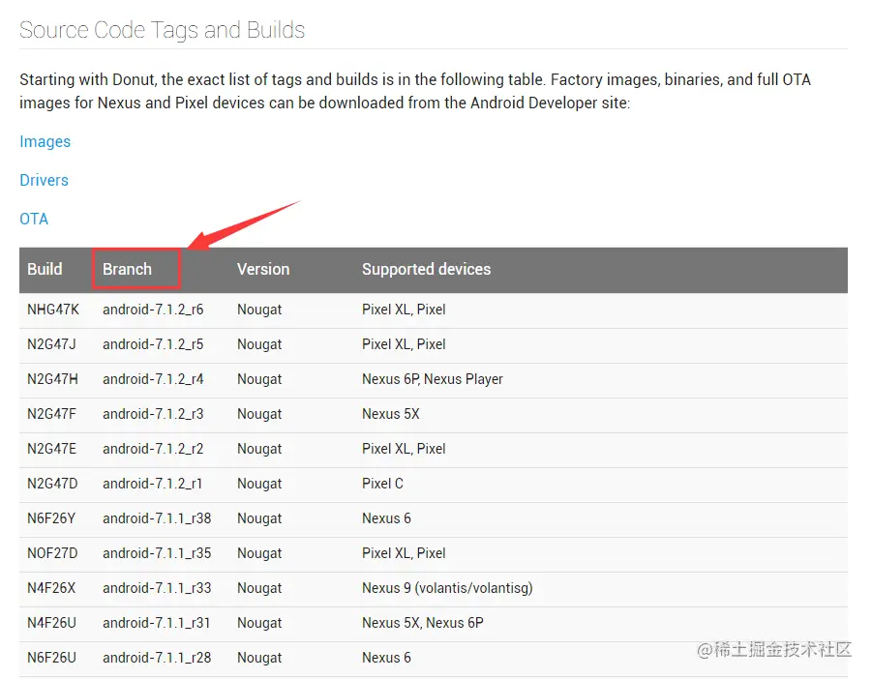Click Pixel XL, Pixel in N2G47E row
Screen dimensions: 872x679
pos(404,449)
